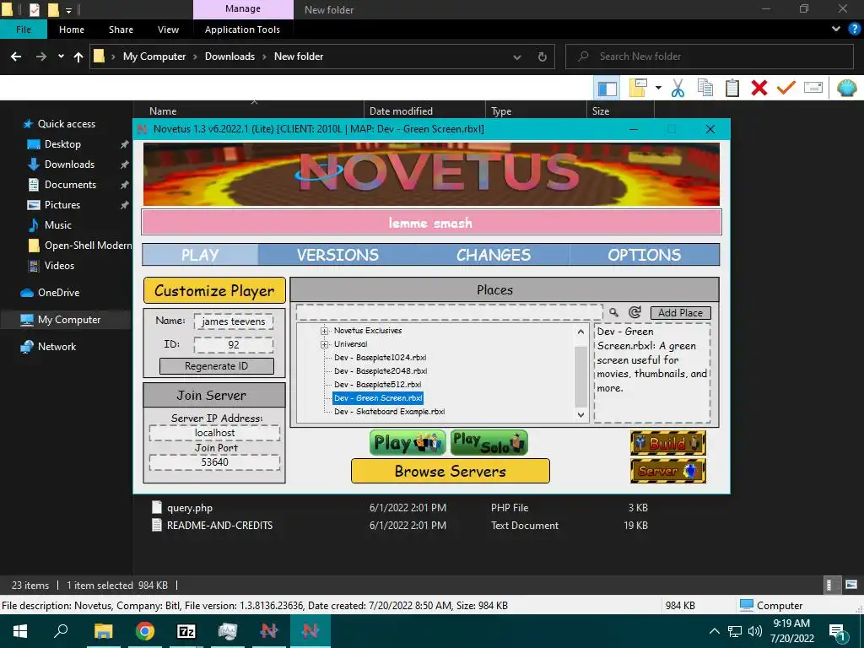
Task: Select Dev - Green Screen.rbxl map
Action: 378,398
